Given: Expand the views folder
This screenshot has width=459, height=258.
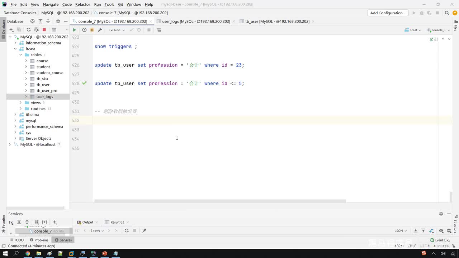Looking at the screenshot, I should [x=21, y=102].
